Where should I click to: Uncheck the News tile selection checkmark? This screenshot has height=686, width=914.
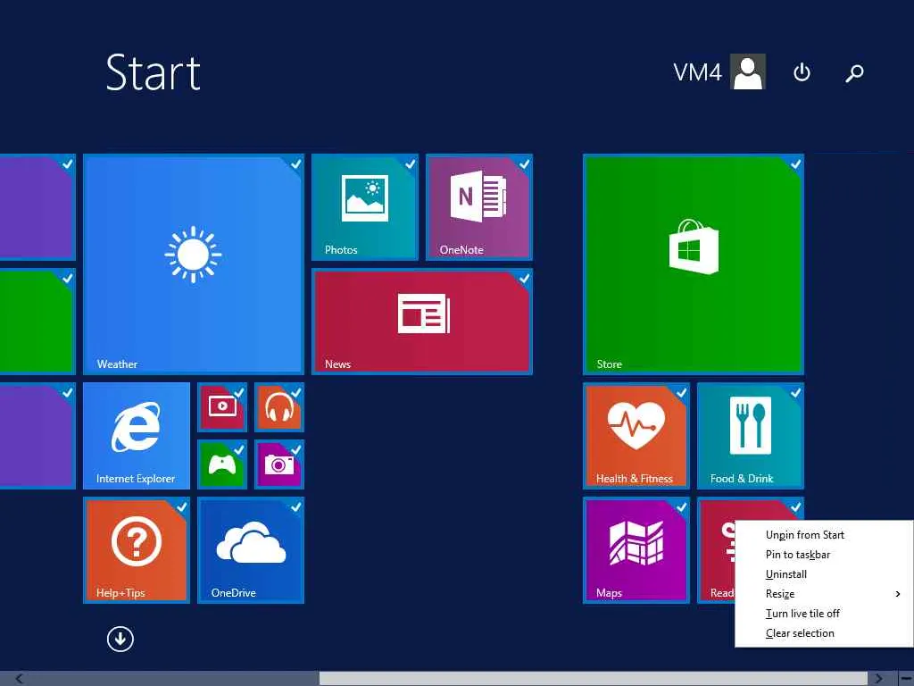click(x=524, y=279)
